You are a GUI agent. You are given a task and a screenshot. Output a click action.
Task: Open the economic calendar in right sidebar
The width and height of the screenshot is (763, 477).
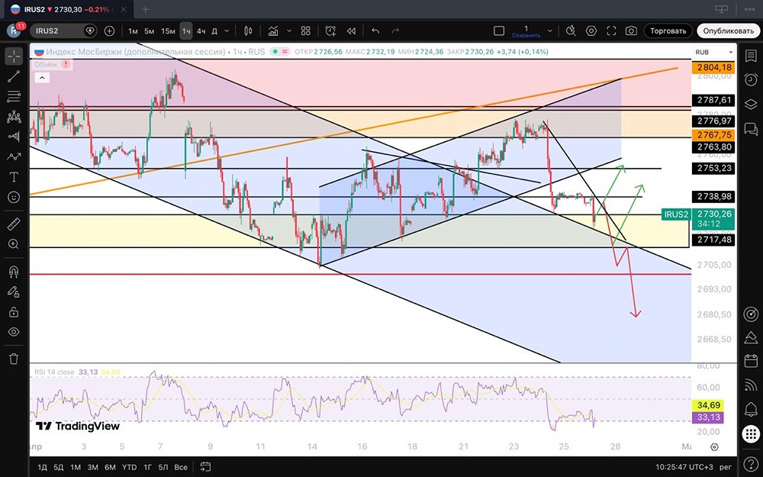click(751, 361)
